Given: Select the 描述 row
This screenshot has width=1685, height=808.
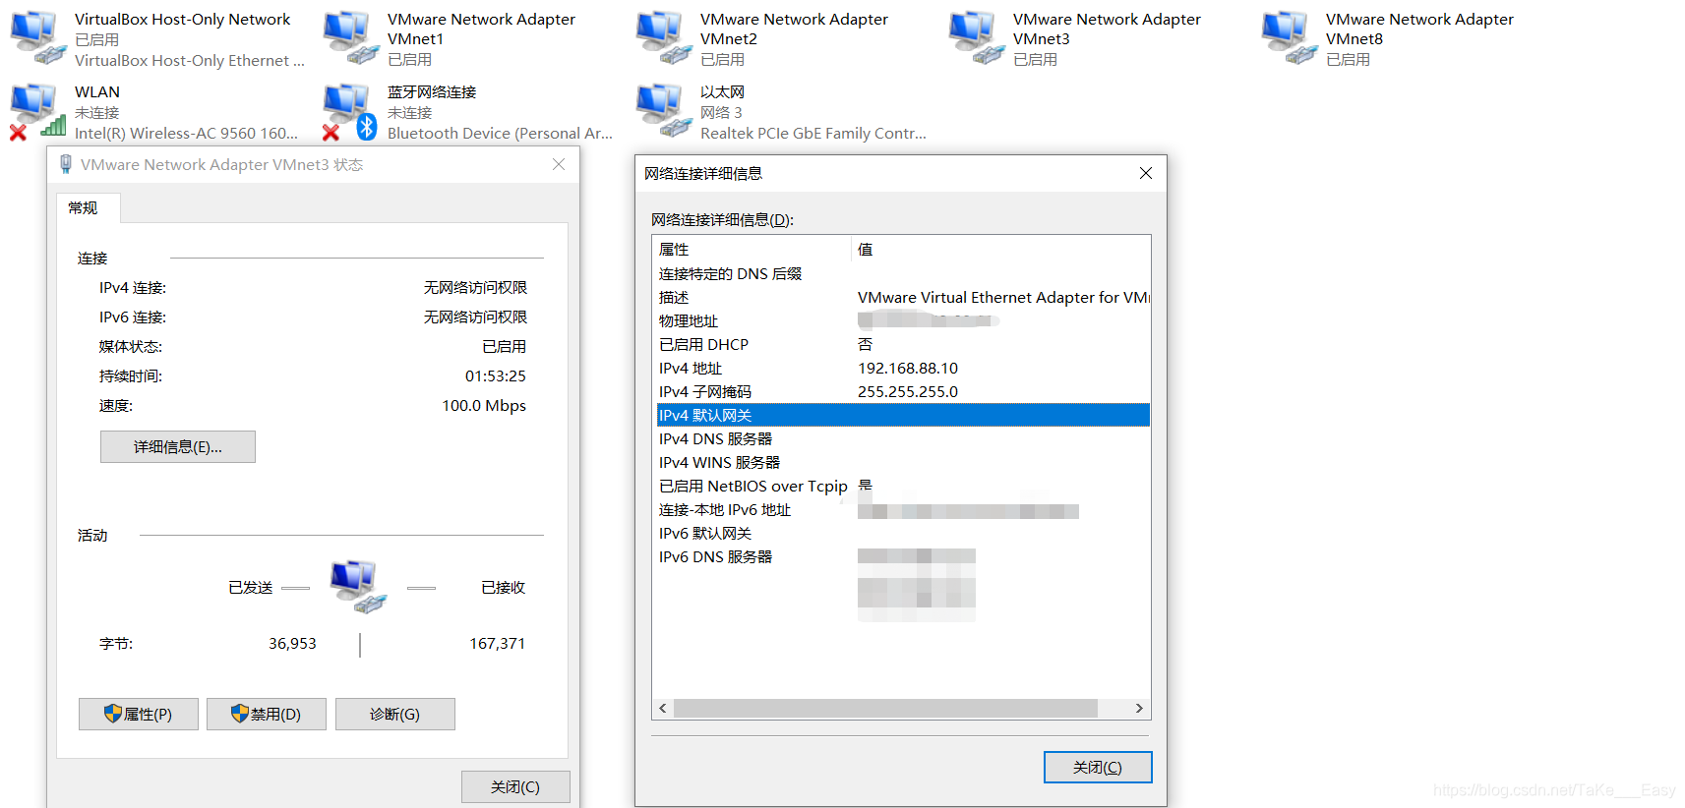Looking at the screenshot, I should coord(903,297).
